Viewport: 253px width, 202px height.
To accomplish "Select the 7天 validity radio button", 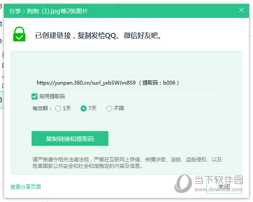I will pos(84,108).
